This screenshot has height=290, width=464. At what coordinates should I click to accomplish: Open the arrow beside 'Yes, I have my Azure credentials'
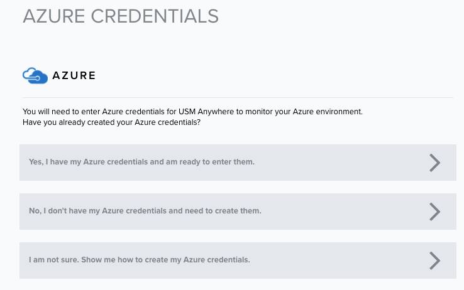point(434,163)
